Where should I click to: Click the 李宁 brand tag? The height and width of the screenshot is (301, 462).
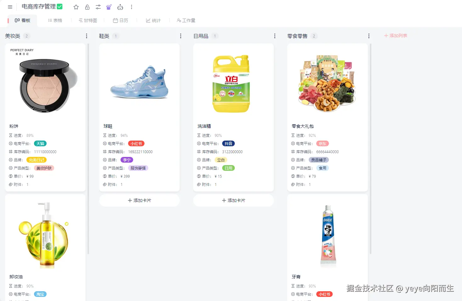(127, 160)
